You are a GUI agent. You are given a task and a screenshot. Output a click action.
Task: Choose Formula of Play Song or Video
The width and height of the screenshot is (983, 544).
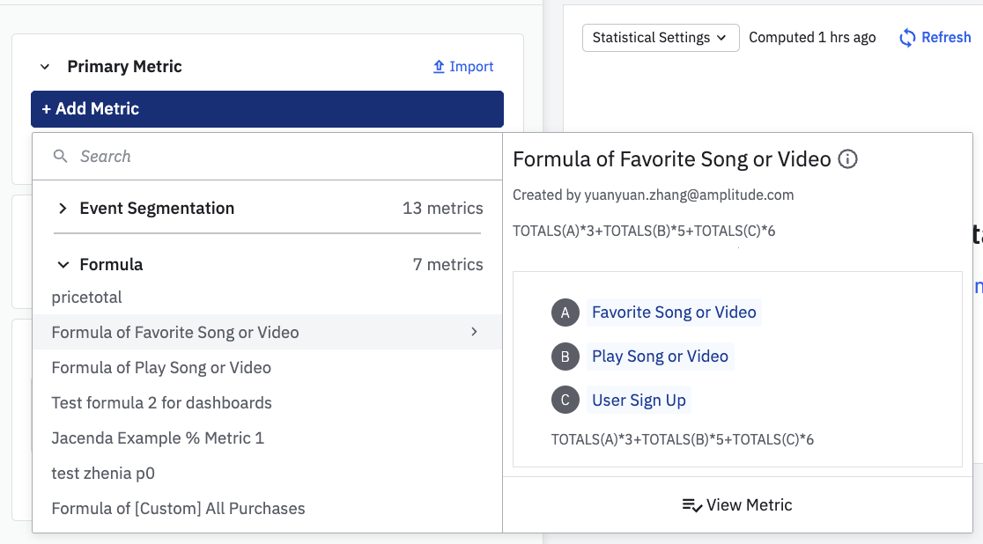coord(161,368)
